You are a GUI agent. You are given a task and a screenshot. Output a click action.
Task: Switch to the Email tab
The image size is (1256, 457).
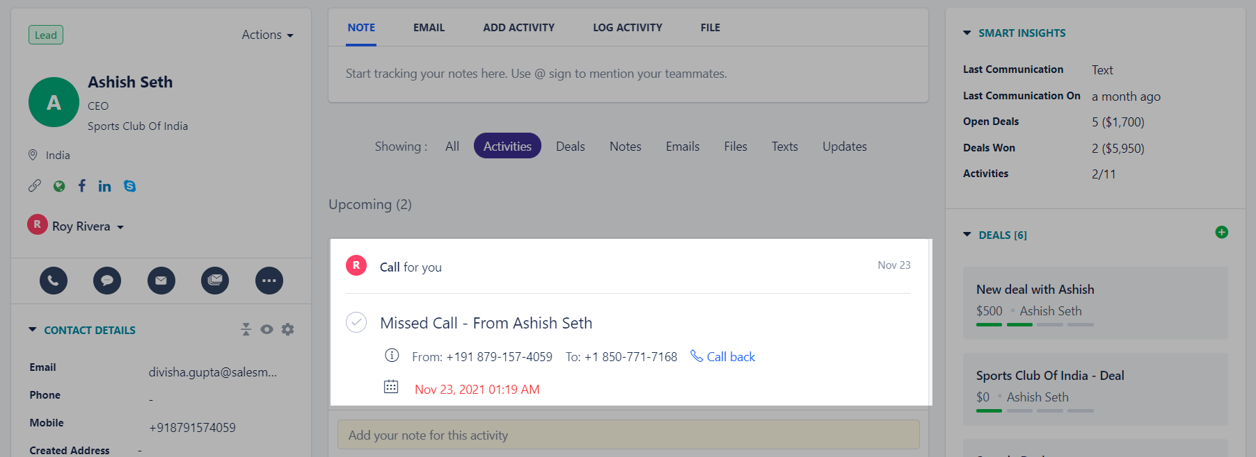pos(429,28)
